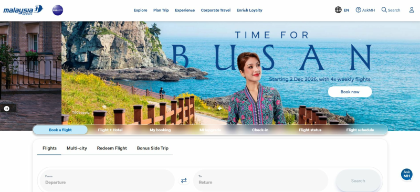Switch to Check-in tab
This screenshot has width=420, height=192.
pyautogui.click(x=260, y=130)
